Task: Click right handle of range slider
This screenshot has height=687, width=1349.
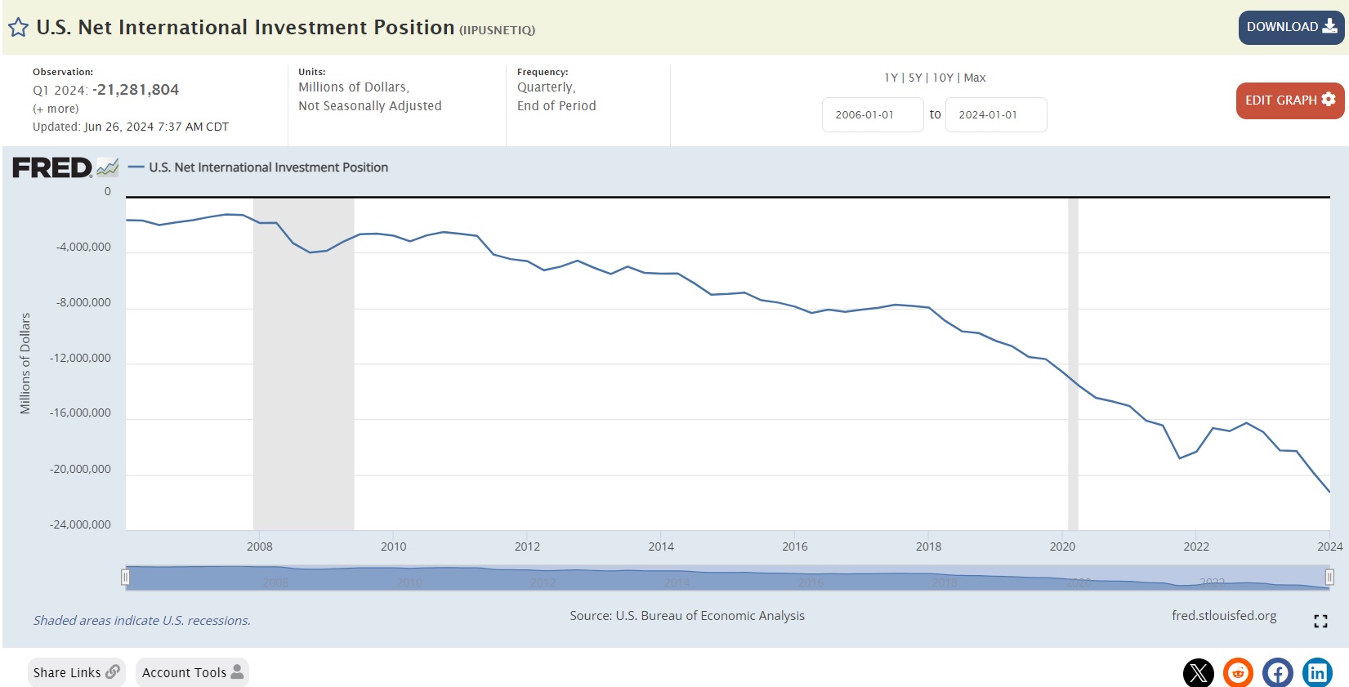Action: pyautogui.click(x=1329, y=578)
